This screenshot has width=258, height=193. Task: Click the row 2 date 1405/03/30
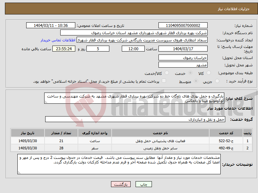coord(28,148)
